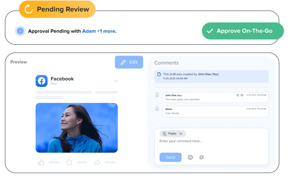Viewport: 288px width, 179px height.
Task: Click the share arrow icon under post
Action: (97, 163)
